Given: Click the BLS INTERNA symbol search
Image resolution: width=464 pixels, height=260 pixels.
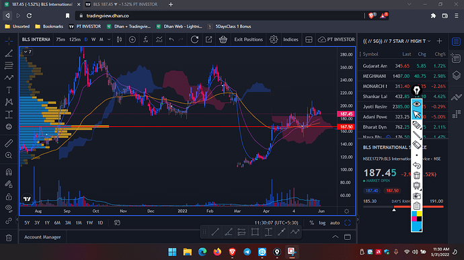Looking at the screenshot, I should click(x=36, y=40).
